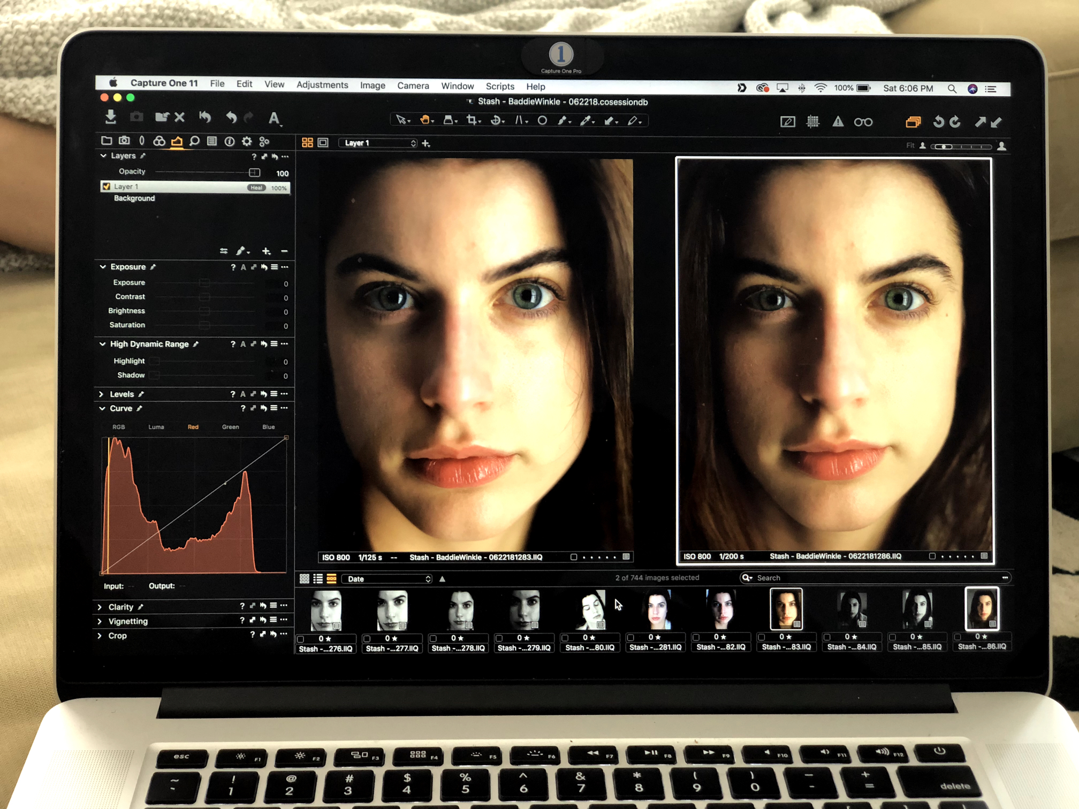Open the Details magnifier tool tab
This screenshot has width=1079, height=809.
click(x=194, y=141)
